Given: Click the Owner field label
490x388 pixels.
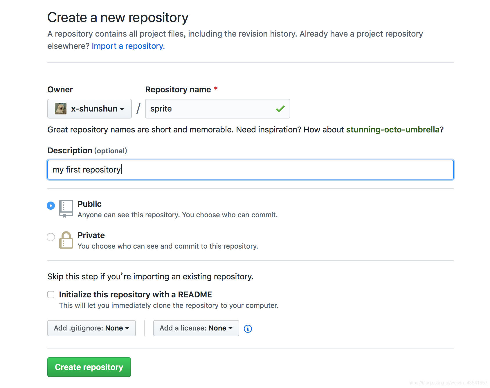Looking at the screenshot, I should 60,89.
